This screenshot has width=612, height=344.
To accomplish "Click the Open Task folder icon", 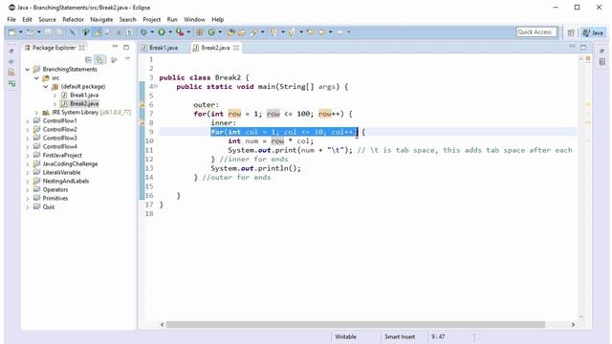I will click(x=242, y=32).
